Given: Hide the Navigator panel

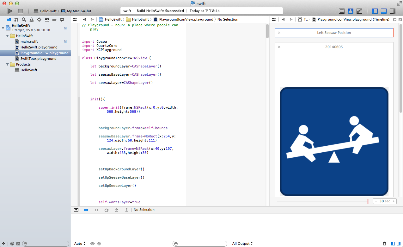Looking at the screenshot, I should [375, 11].
